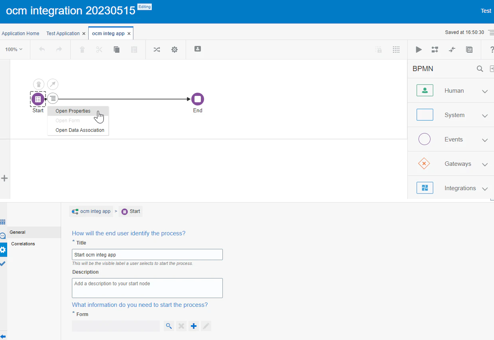The height and width of the screenshot is (340, 494).
Task: Select the General properties section
Action: coord(34,232)
